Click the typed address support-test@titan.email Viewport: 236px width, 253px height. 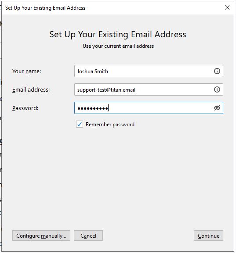pyautogui.click(x=106, y=90)
